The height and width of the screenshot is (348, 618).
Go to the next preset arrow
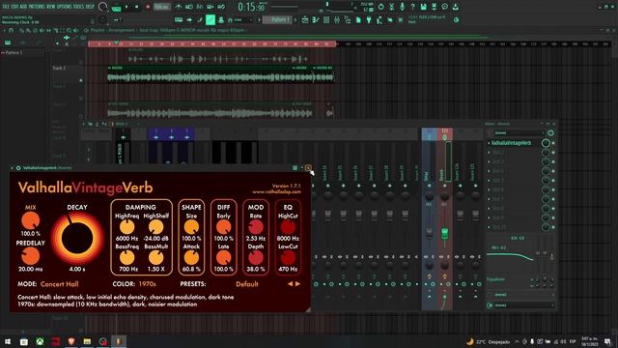coord(298,283)
